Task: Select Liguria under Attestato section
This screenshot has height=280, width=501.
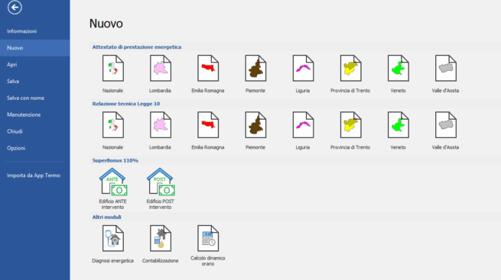Action: click(x=303, y=74)
